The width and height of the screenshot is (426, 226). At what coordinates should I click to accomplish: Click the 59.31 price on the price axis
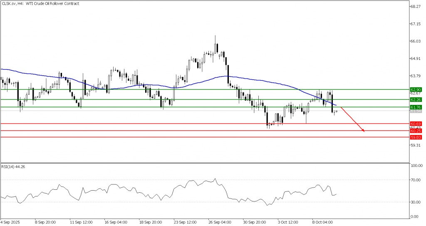coord(416,145)
